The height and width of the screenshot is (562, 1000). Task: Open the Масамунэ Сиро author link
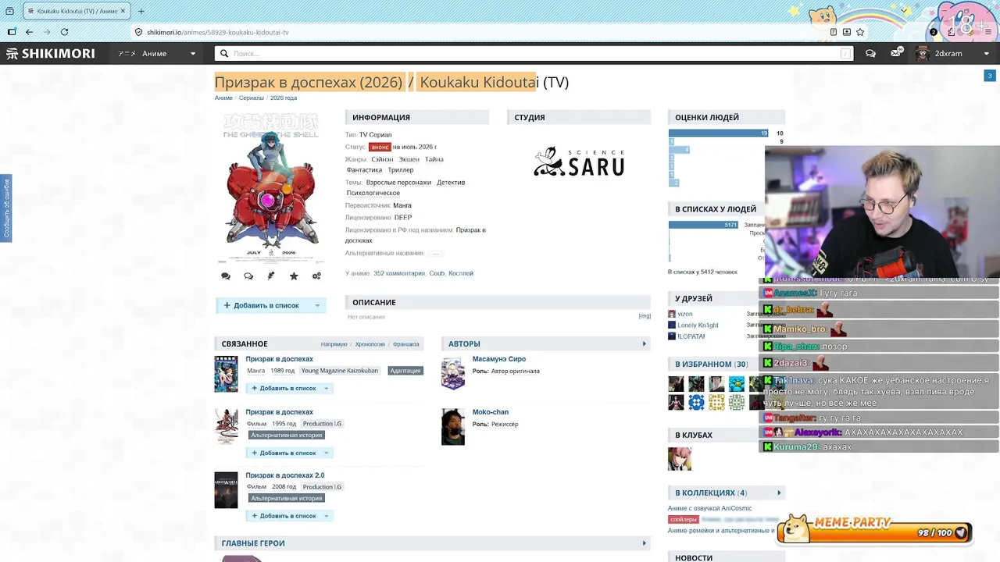point(499,359)
